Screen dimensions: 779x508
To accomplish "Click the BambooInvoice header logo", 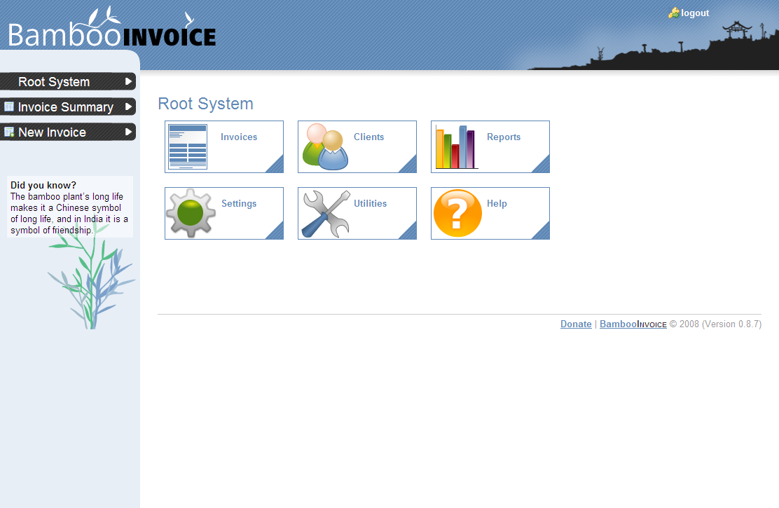I will tap(111, 34).
